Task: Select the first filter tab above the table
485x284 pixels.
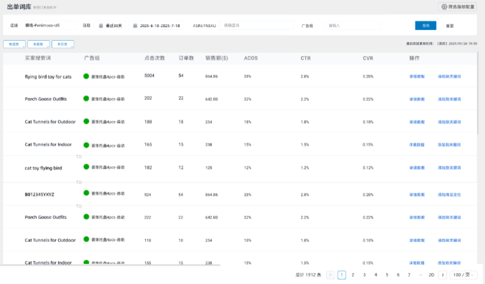Action: 14,44
